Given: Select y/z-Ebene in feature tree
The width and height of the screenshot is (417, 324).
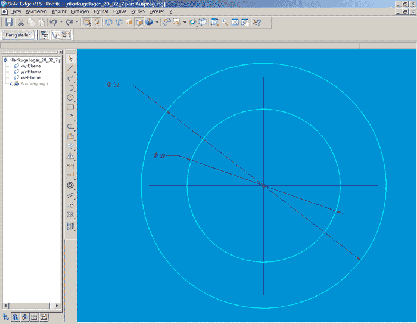Looking at the screenshot, I should pyautogui.click(x=30, y=71).
